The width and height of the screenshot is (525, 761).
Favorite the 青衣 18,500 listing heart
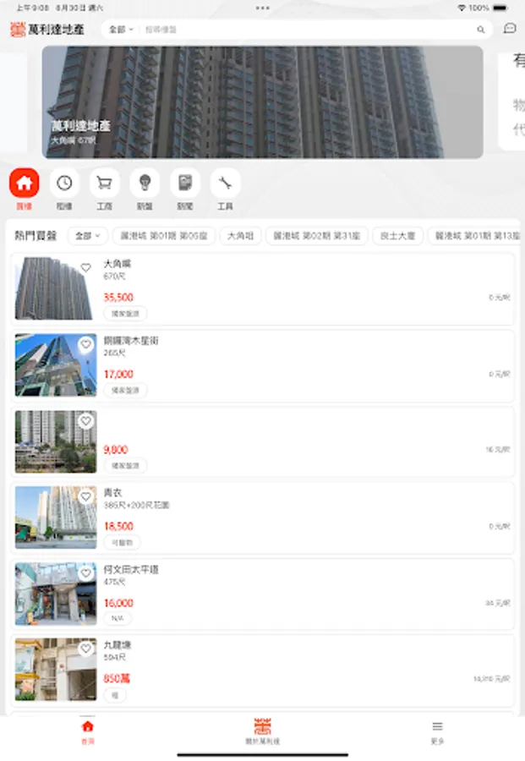coord(86,496)
